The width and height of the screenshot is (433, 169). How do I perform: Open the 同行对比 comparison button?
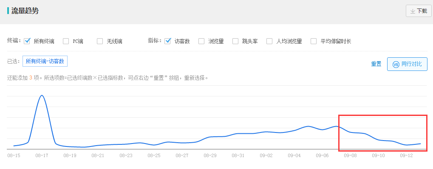[x=408, y=64]
